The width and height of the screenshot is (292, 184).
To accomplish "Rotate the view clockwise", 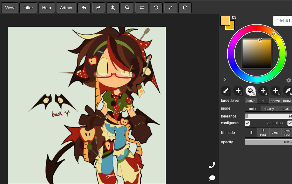I will coord(185,8).
